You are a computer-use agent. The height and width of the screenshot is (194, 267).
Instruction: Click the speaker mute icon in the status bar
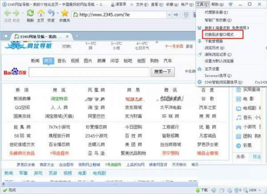(x=214, y=190)
